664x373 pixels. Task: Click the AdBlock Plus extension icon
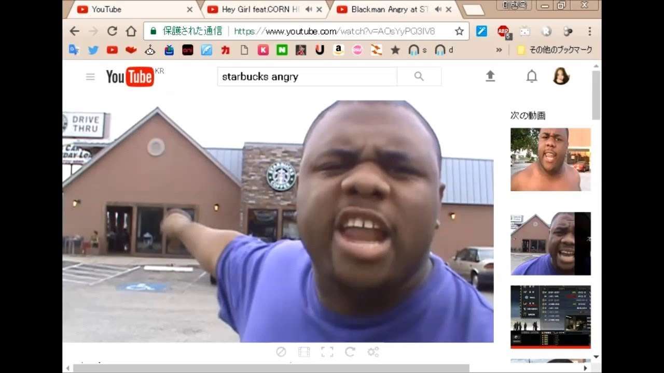pyautogui.click(x=503, y=32)
